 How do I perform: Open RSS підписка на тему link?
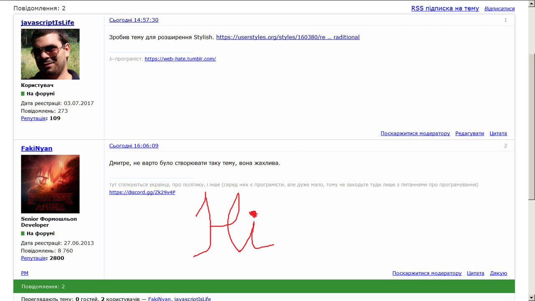[x=445, y=8]
